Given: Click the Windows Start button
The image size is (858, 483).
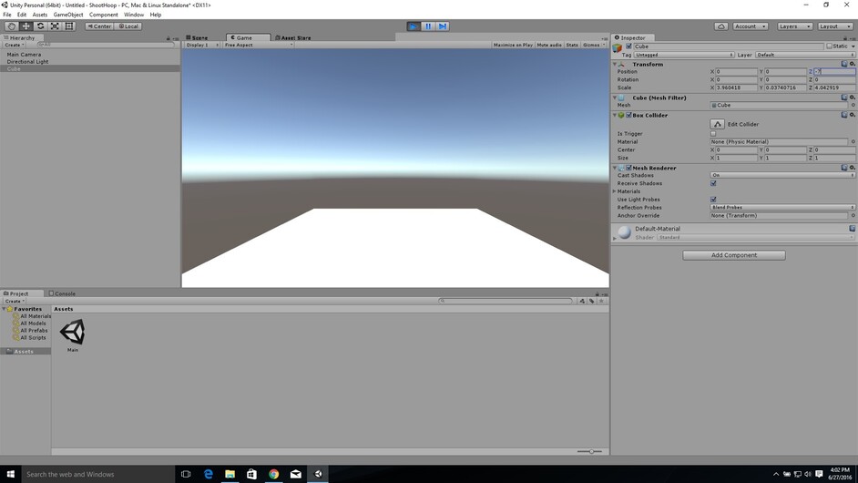Looking at the screenshot, I should 10,474.
